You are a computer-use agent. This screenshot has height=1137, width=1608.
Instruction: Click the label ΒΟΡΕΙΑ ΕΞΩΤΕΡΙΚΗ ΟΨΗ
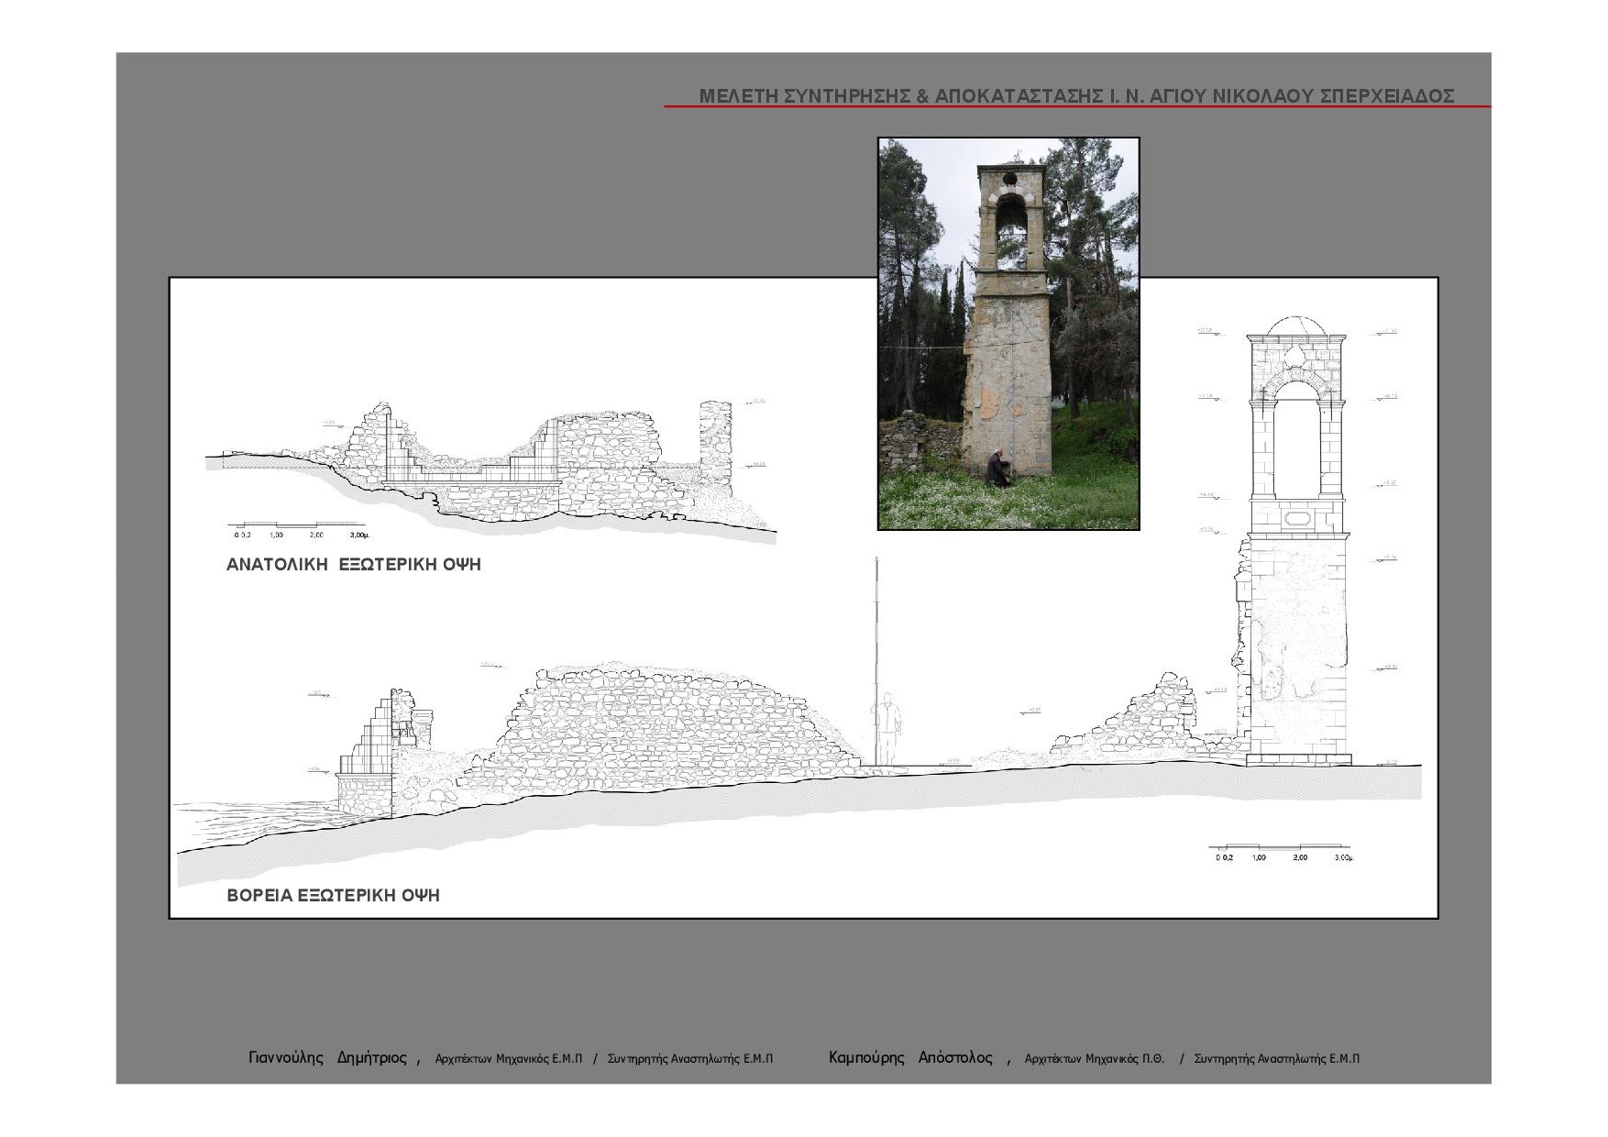pyautogui.click(x=333, y=896)
